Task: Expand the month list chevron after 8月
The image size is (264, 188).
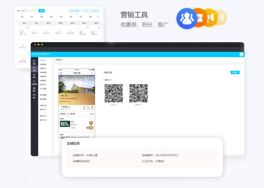Action: point(98,17)
